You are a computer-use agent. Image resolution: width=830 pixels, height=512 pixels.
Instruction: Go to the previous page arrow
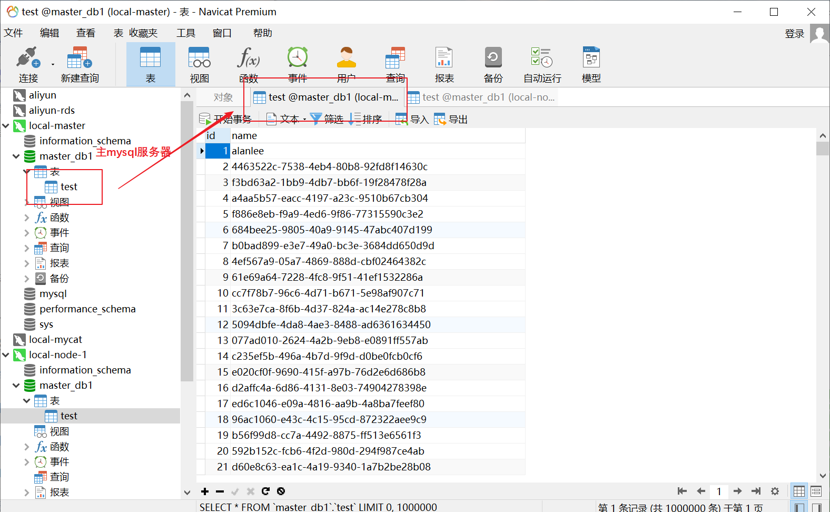click(x=700, y=491)
